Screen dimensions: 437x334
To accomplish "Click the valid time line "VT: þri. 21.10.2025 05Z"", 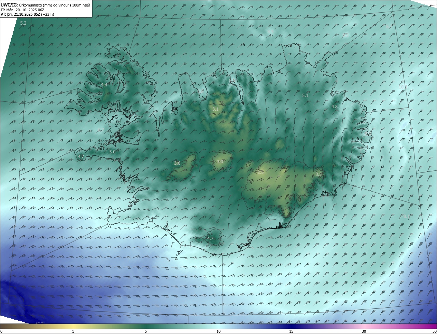I will (x=20, y=14).
